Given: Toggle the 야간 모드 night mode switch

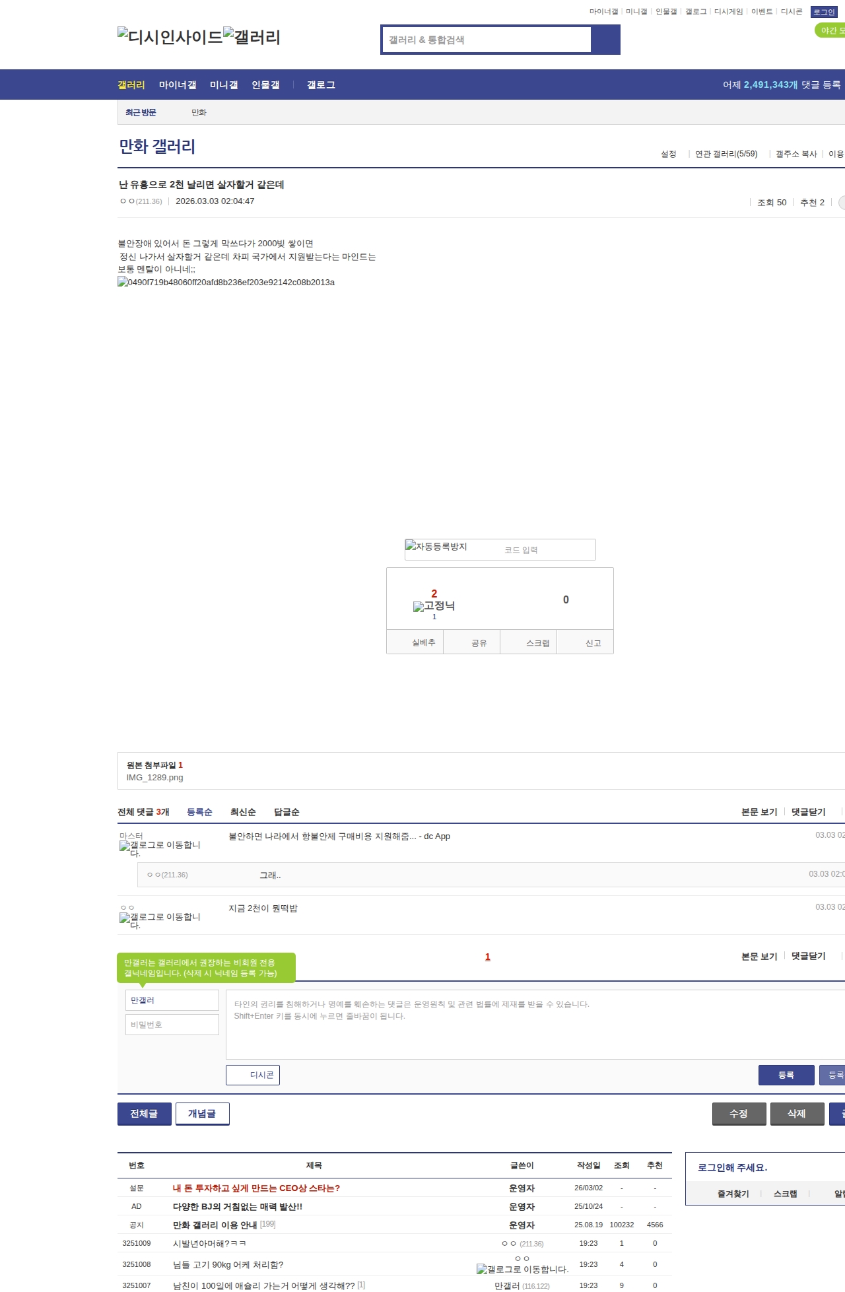Looking at the screenshot, I should [x=830, y=30].
